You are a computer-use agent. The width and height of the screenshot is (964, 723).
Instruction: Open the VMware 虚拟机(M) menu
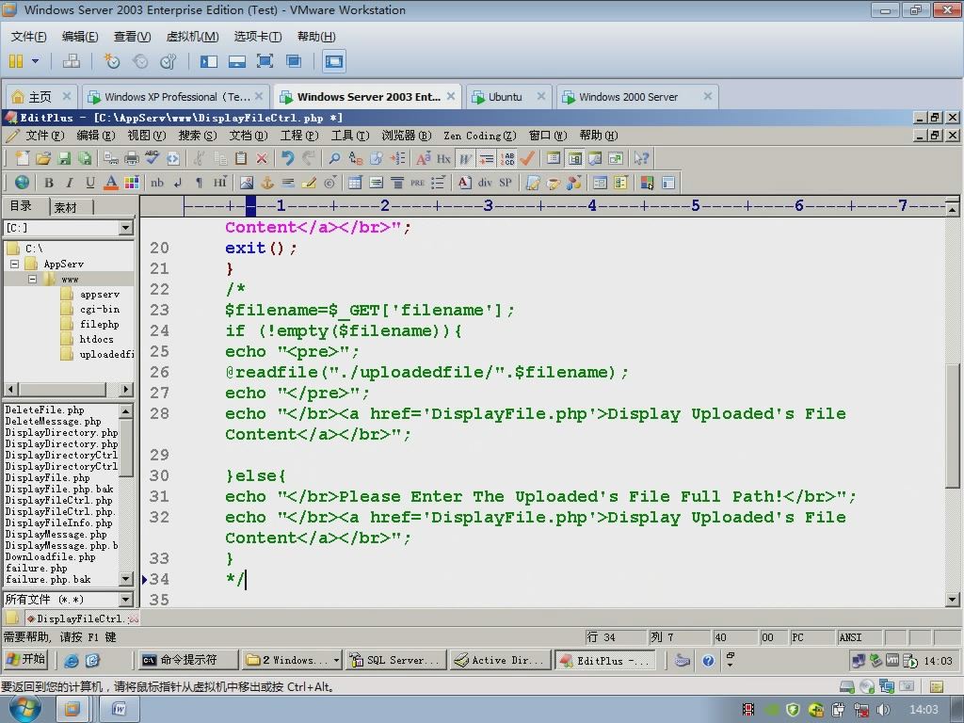coord(192,37)
